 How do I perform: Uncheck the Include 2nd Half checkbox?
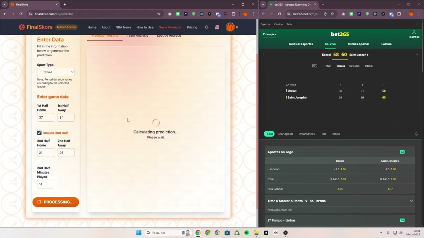[x=39, y=133]
